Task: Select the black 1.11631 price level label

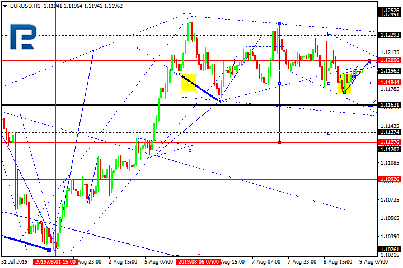Action: (x=389, y=105)
